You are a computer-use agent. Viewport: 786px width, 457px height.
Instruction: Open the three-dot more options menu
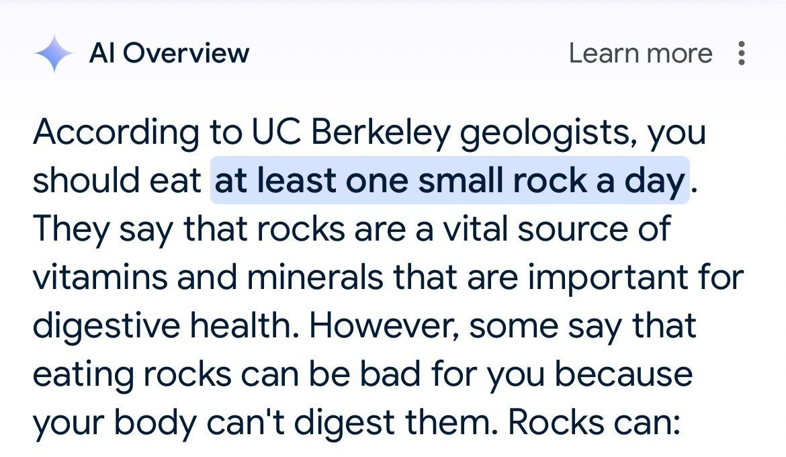coord(741,54)
